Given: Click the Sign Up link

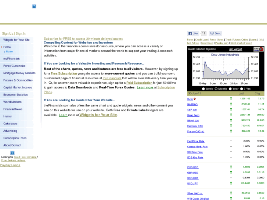Looking at the screenshot, I should [8, 33].
